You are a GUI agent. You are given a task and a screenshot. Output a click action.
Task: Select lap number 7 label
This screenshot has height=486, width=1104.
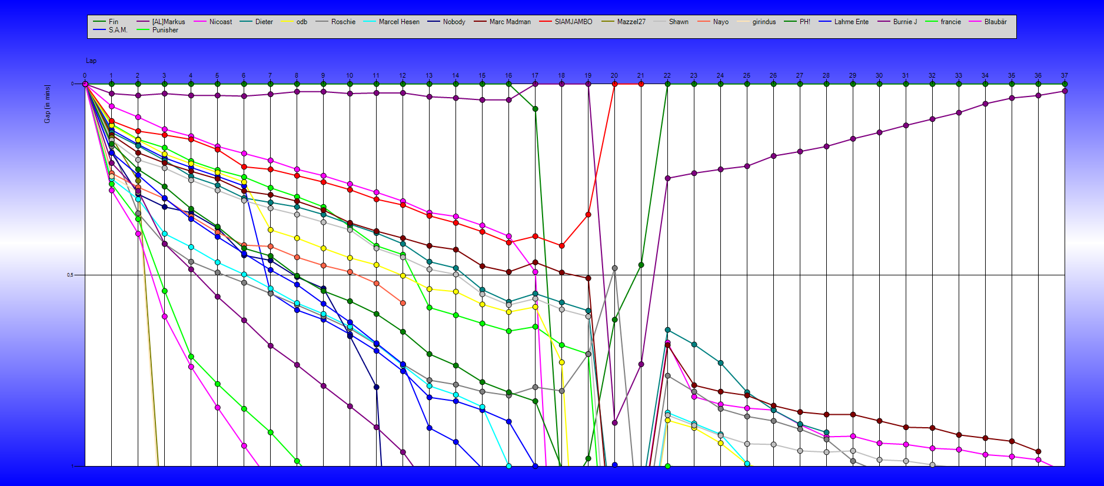point(270,75)
